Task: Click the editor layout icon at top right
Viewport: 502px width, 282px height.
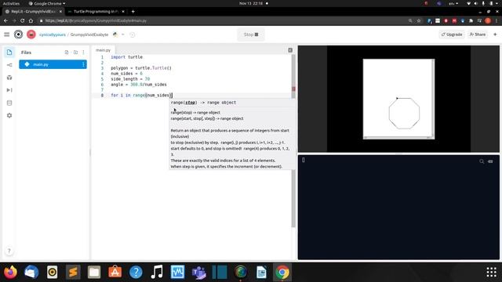Action: coord(290,50)
